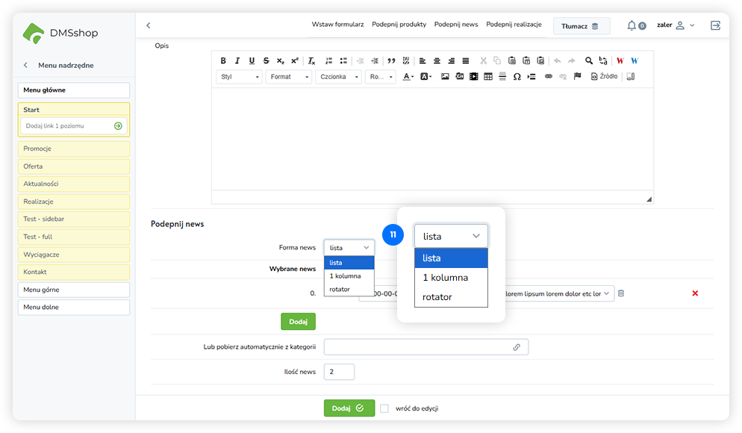Insert a table into the description
Screen dimensions: 742x433
(x=488, y=76)
